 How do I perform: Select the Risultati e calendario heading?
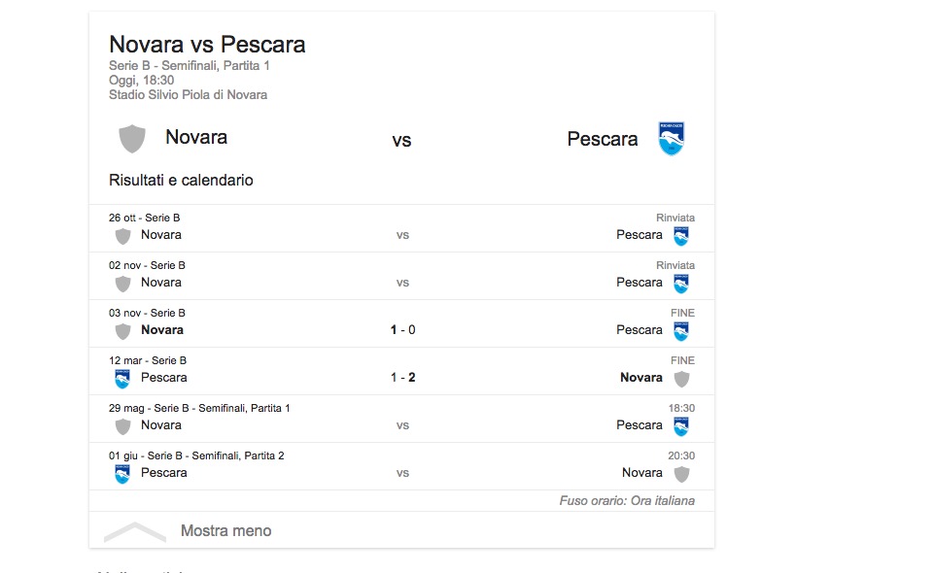[181, 181]
